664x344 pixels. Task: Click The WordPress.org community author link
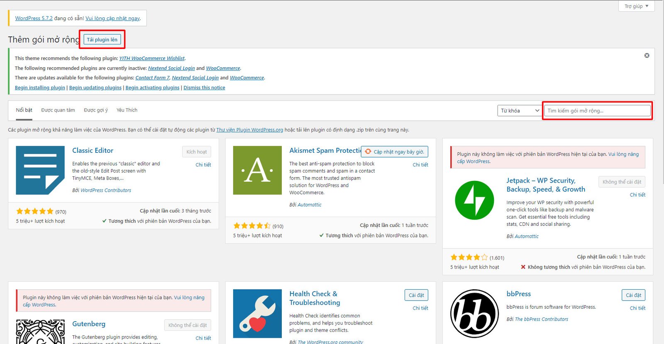pos(330,342)
